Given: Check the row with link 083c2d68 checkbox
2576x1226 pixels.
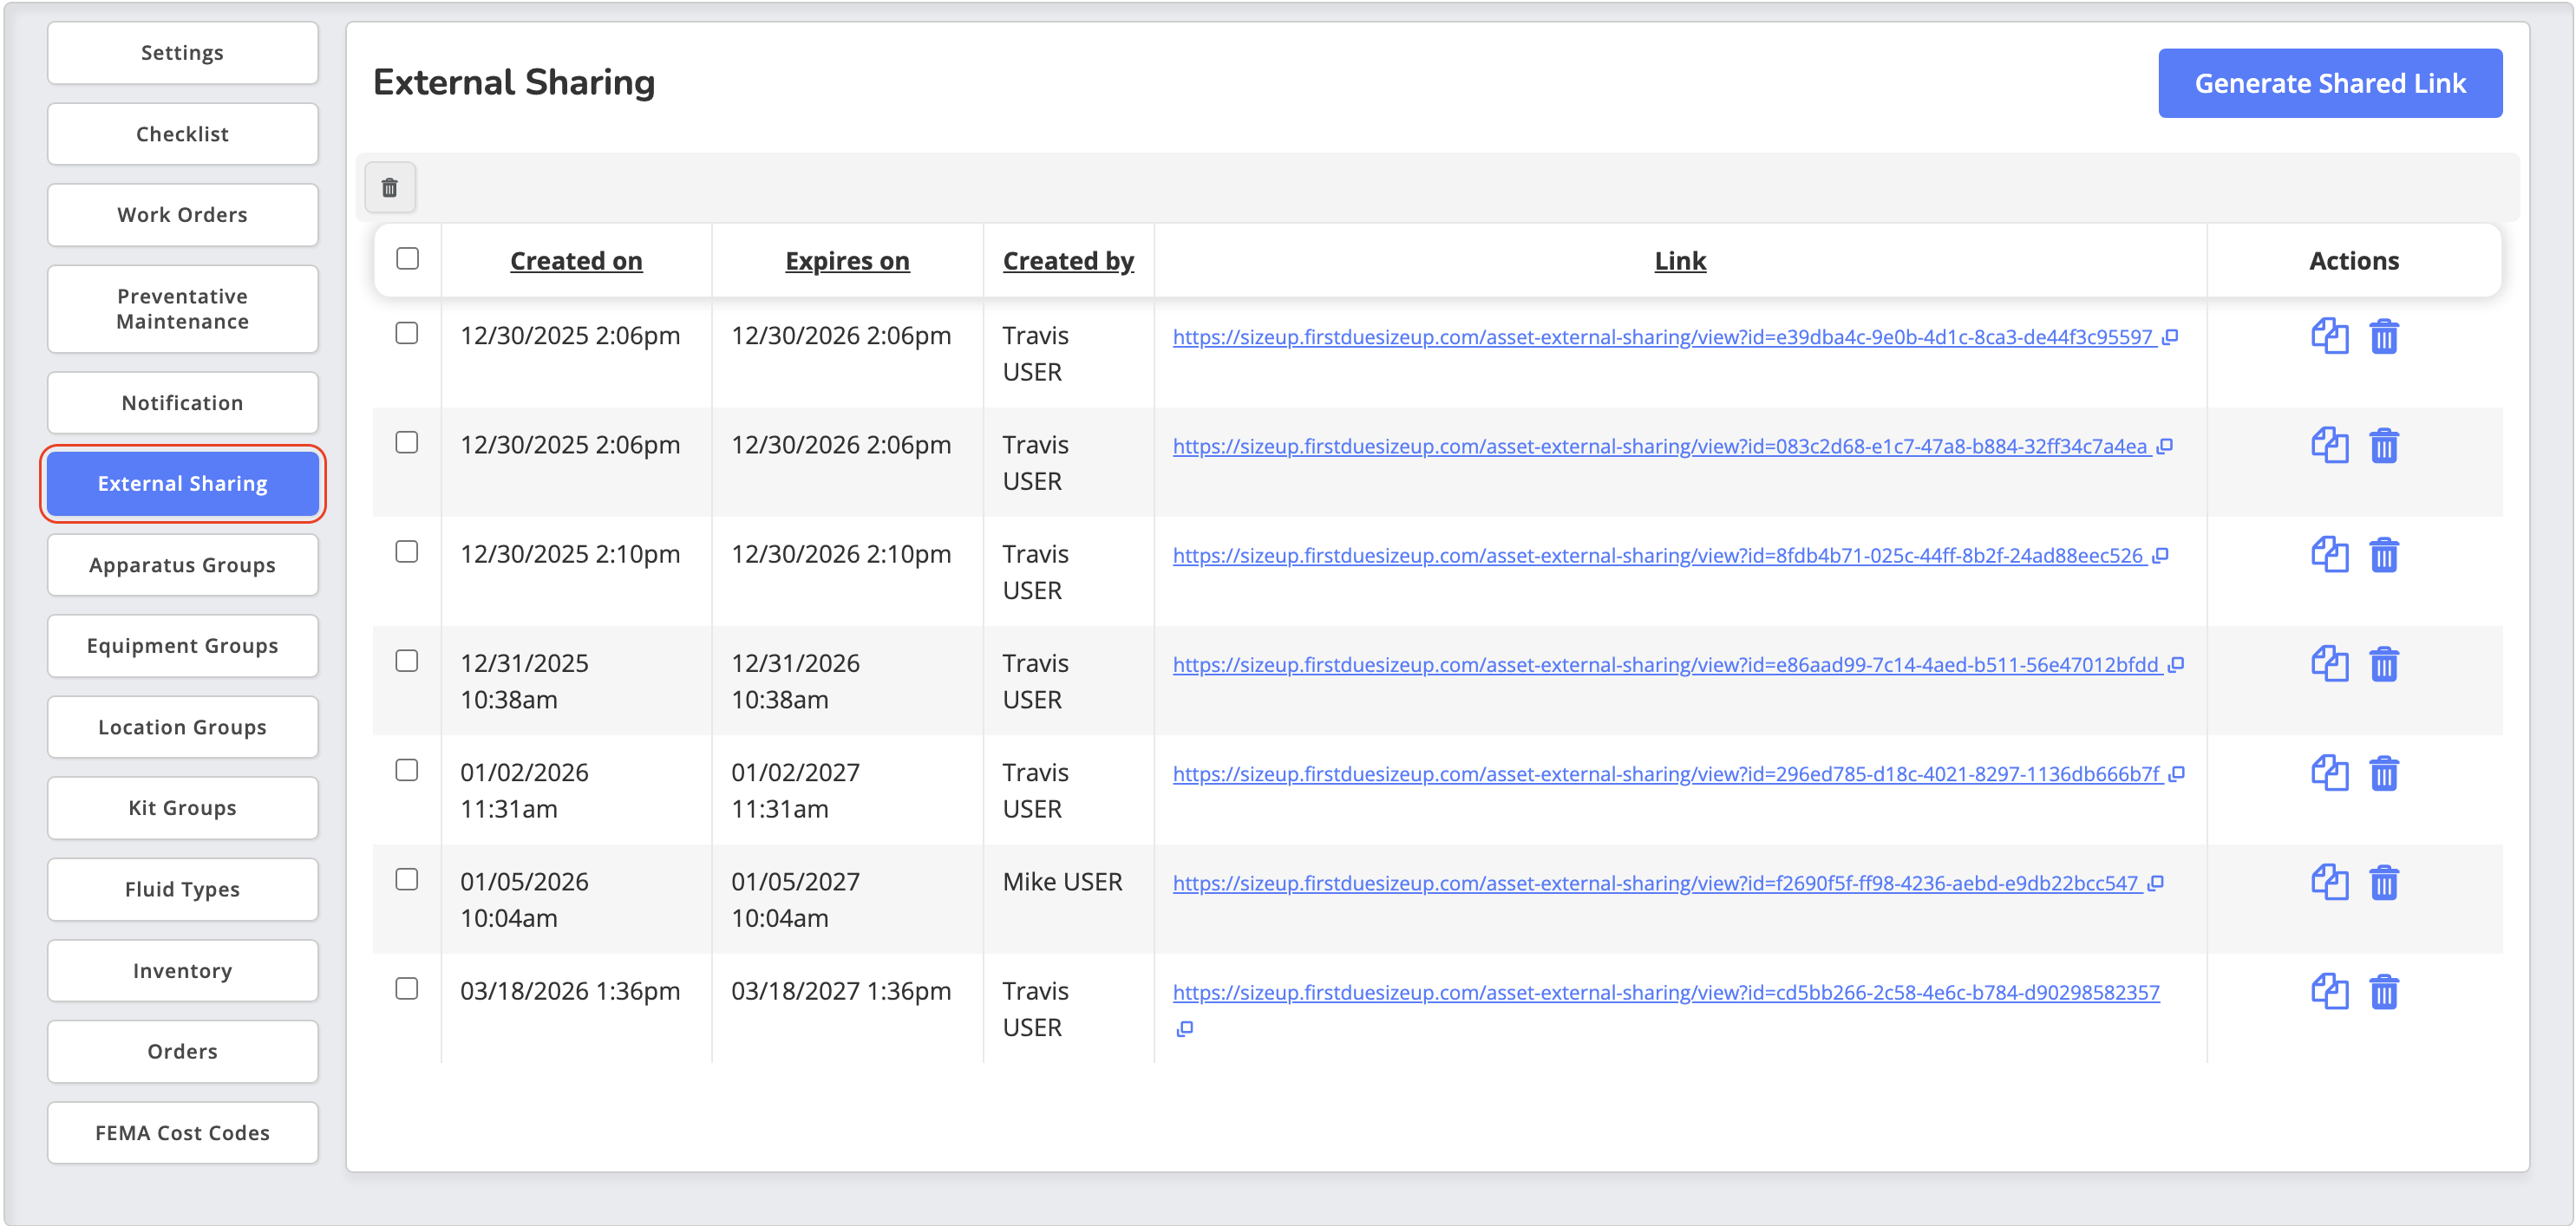Looking at the screenshot, I should (407, 442).
